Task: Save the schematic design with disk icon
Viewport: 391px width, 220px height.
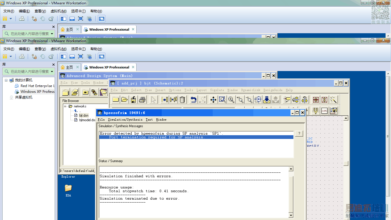Action: tap(133, 100)
